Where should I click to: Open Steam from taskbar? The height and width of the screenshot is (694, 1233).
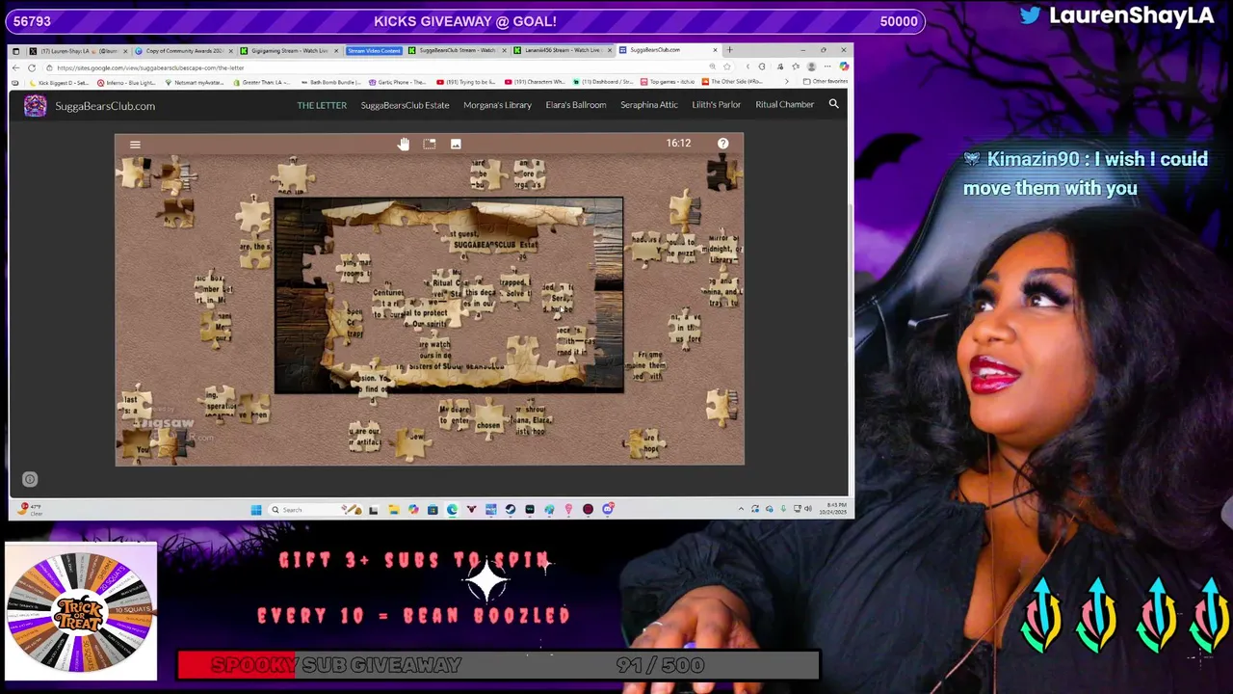pyautogui.click(x=511, y=509)
